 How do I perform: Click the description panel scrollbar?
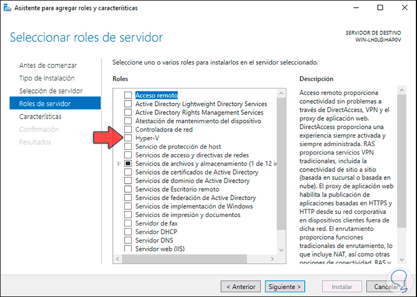401,161
